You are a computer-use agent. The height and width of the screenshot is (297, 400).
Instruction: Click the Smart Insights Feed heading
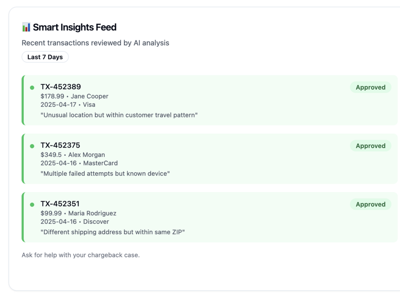coord(75,27)
